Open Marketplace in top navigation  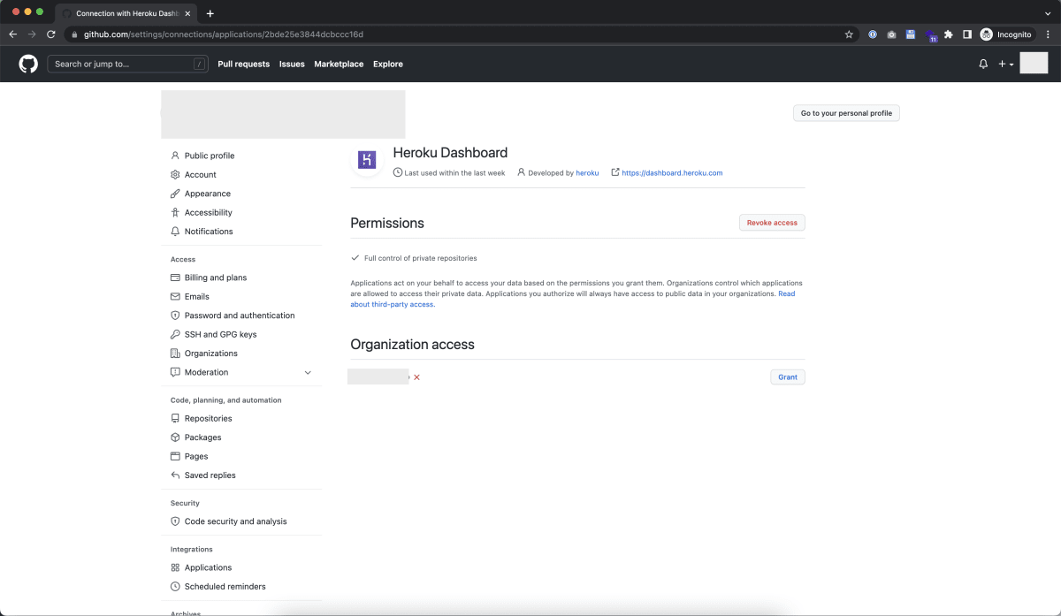(339, 65)
